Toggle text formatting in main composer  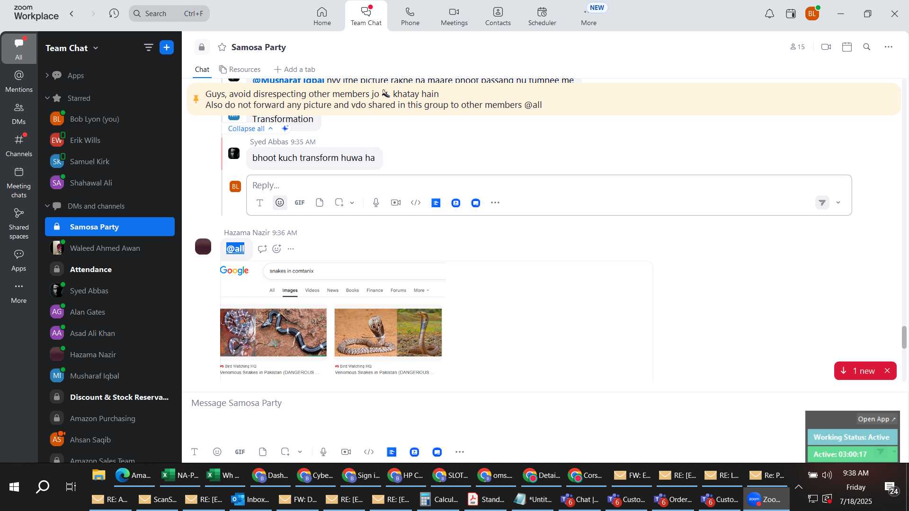point(194,452)
